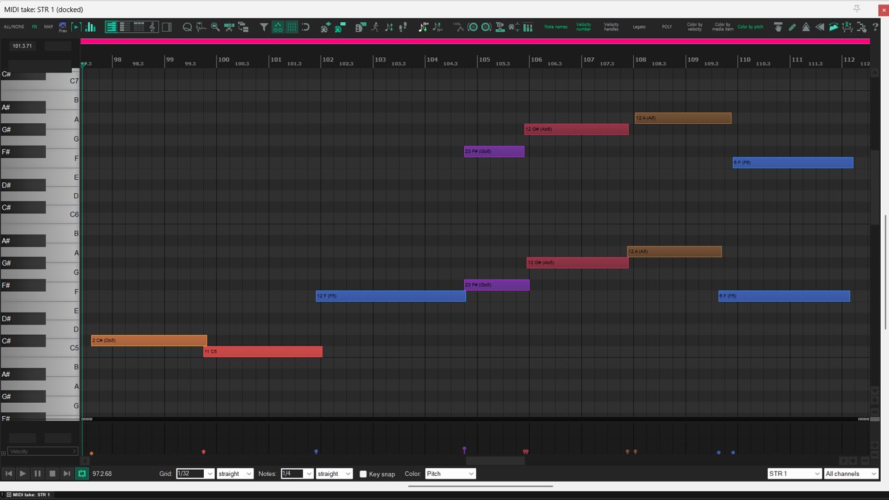This screenshot has width=889, height=500.
Task: Toggle the green repeat loop button
Action: [x=82, y=473]
